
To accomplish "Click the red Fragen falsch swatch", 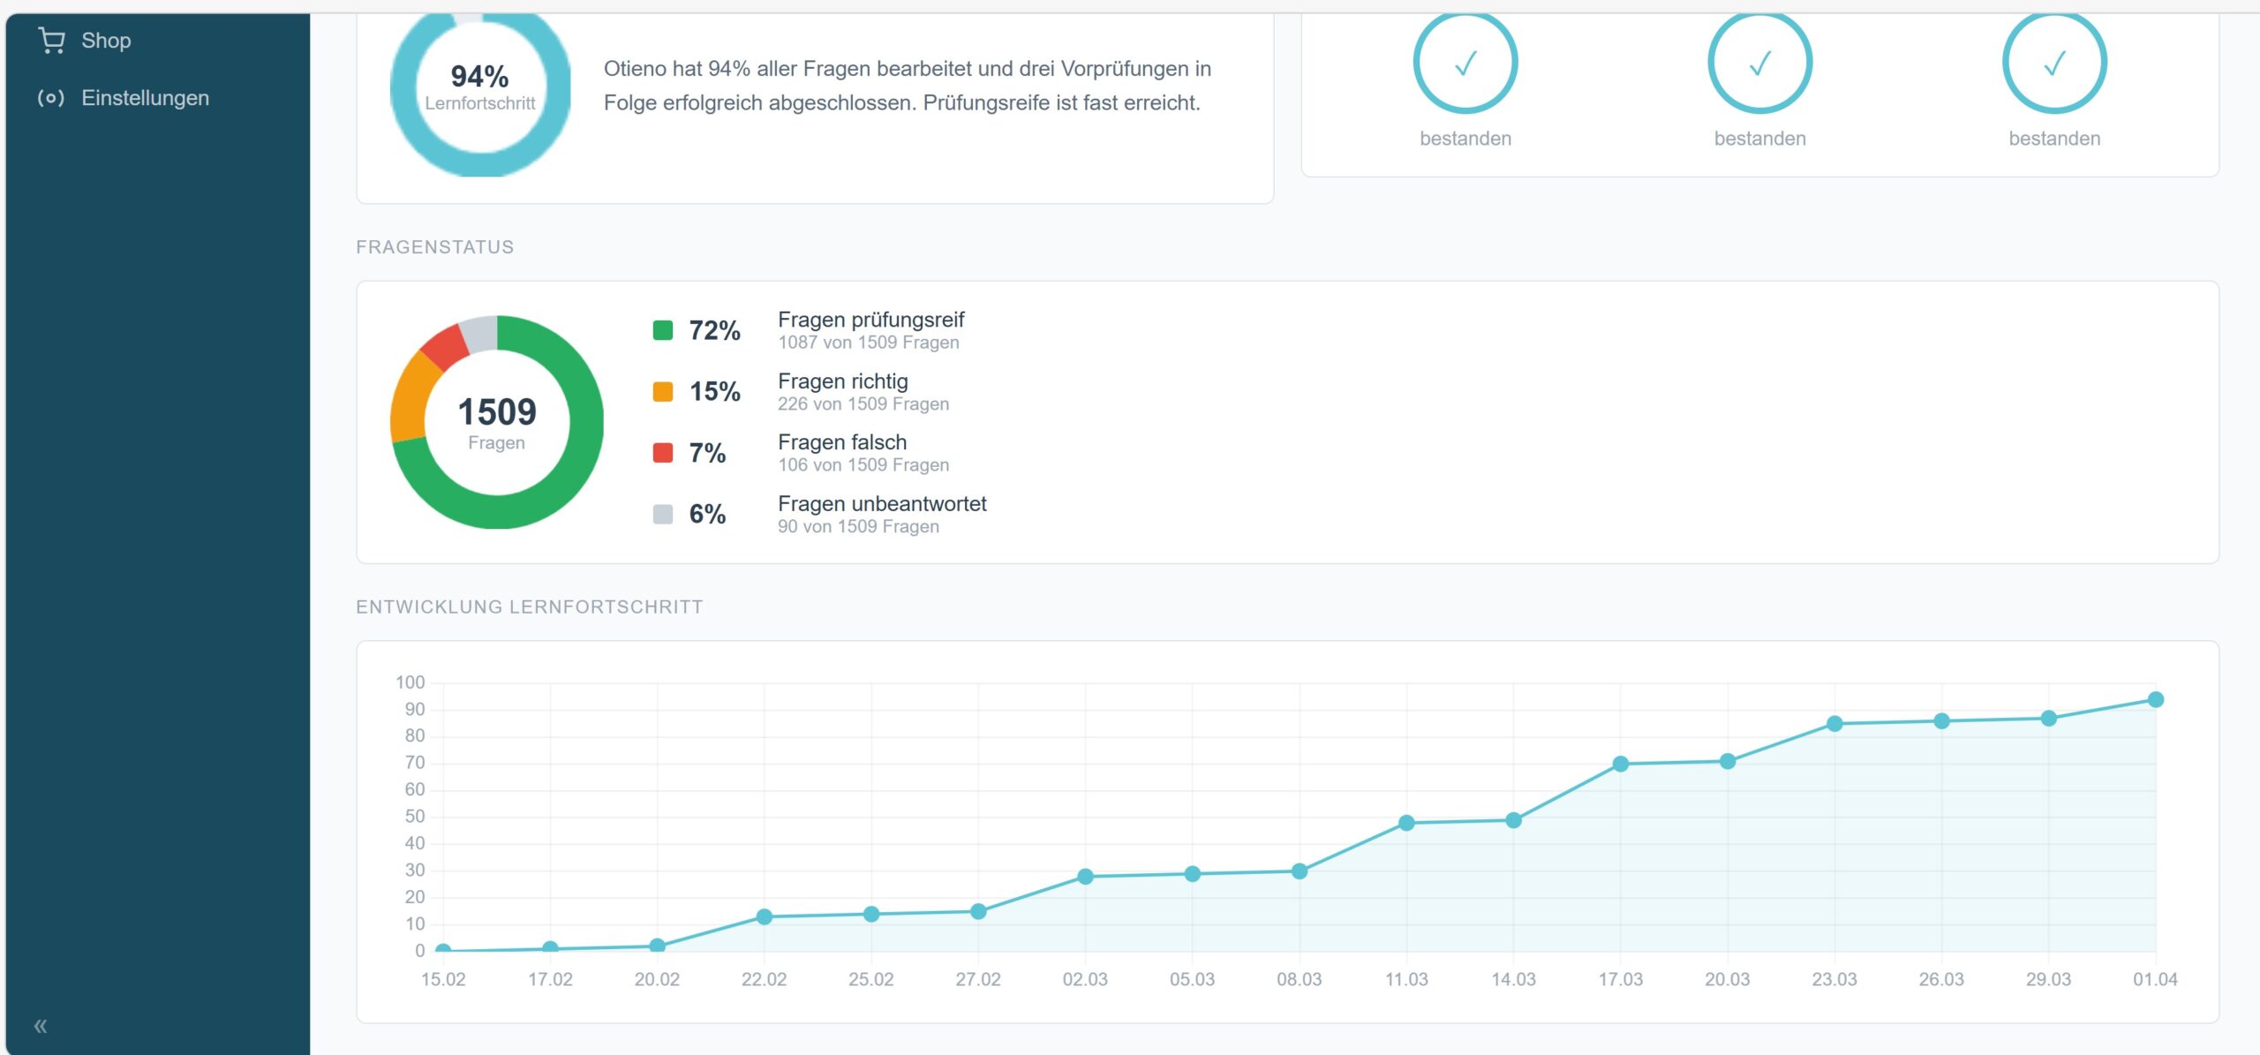I will (663, 453).
